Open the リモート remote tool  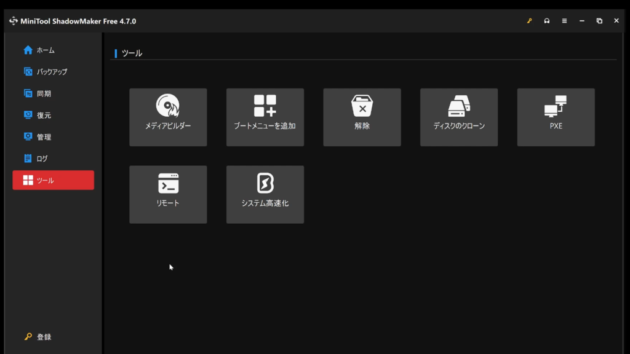click(168, 194)
